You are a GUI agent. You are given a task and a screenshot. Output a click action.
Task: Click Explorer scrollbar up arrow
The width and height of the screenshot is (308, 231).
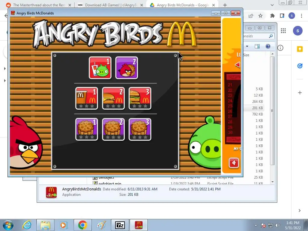(x=273, y=54)
